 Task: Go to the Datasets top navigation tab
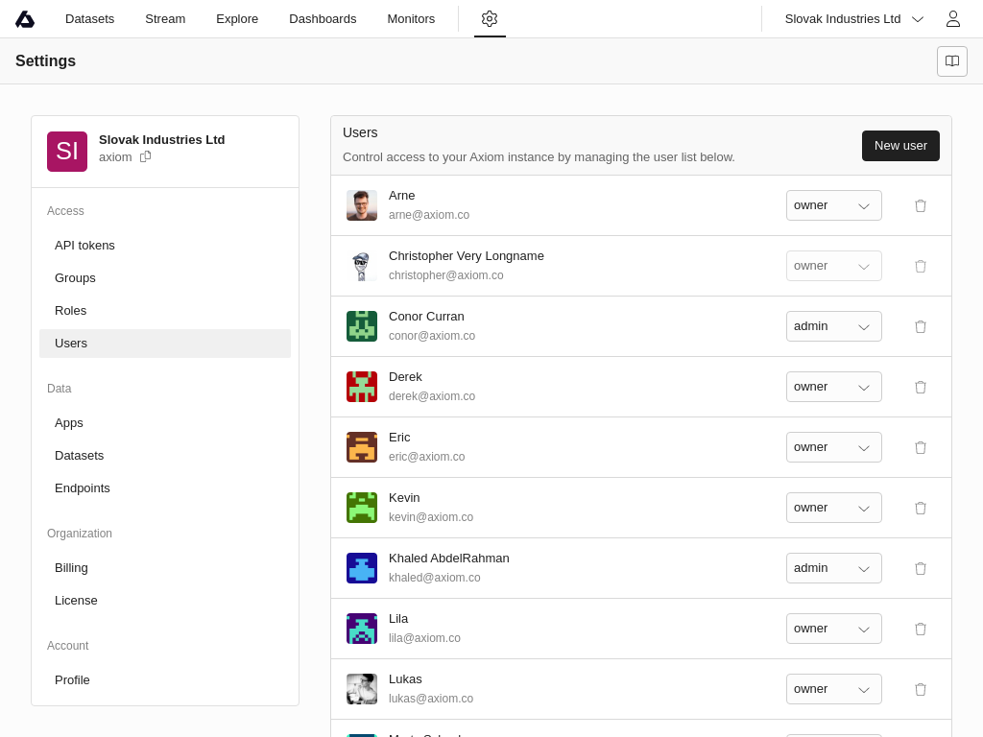coord(89,19)
